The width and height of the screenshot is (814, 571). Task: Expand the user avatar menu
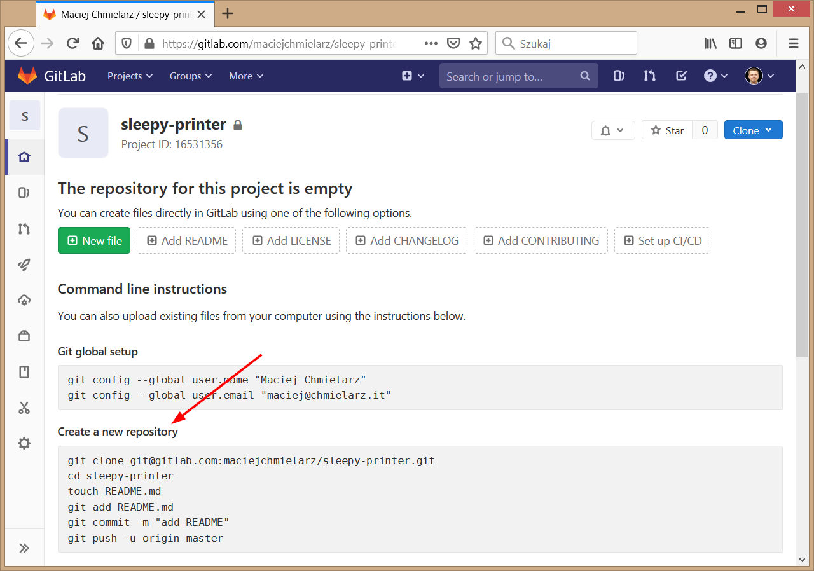tap(760, 76)
